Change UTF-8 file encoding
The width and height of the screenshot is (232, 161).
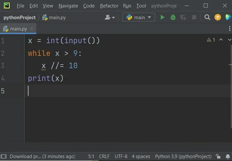(x=121, y=156)
